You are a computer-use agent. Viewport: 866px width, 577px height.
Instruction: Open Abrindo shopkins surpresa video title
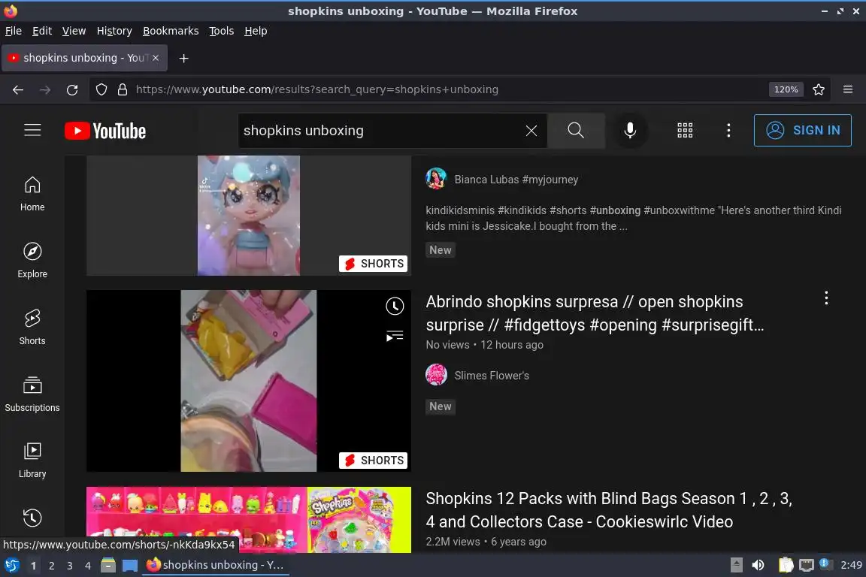point(595,313)
